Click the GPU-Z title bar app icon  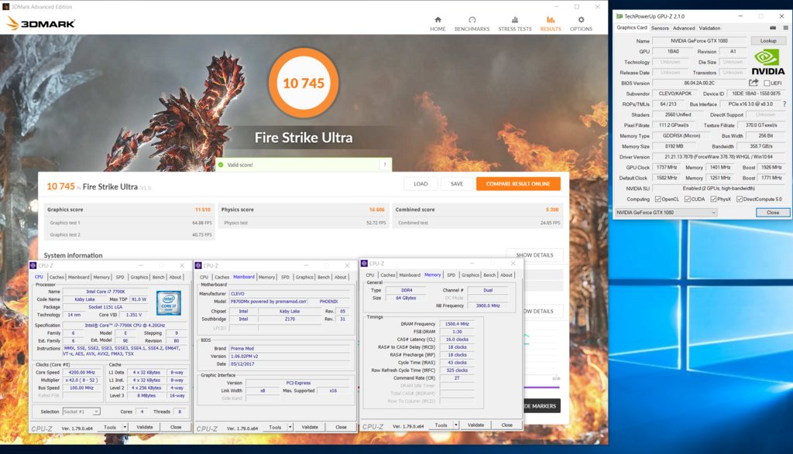tap(620, 16)
